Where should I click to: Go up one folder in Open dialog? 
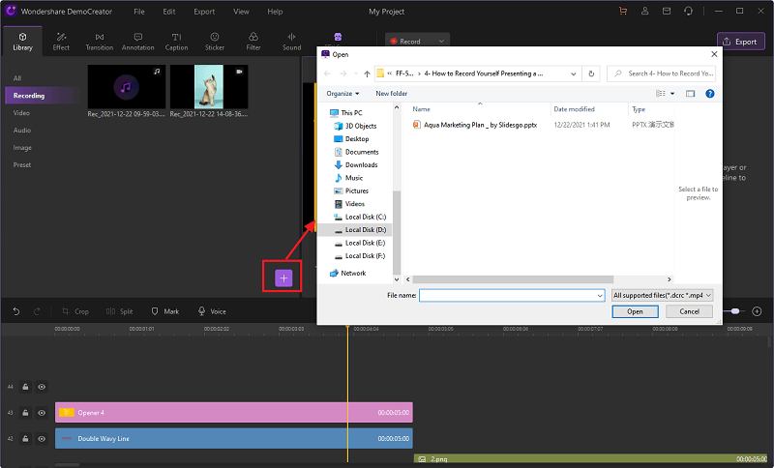(367, 73)
